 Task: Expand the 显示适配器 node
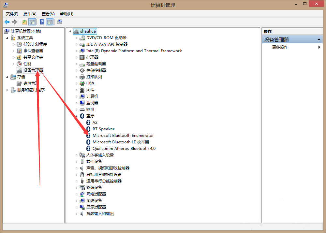tap(76, 207)
